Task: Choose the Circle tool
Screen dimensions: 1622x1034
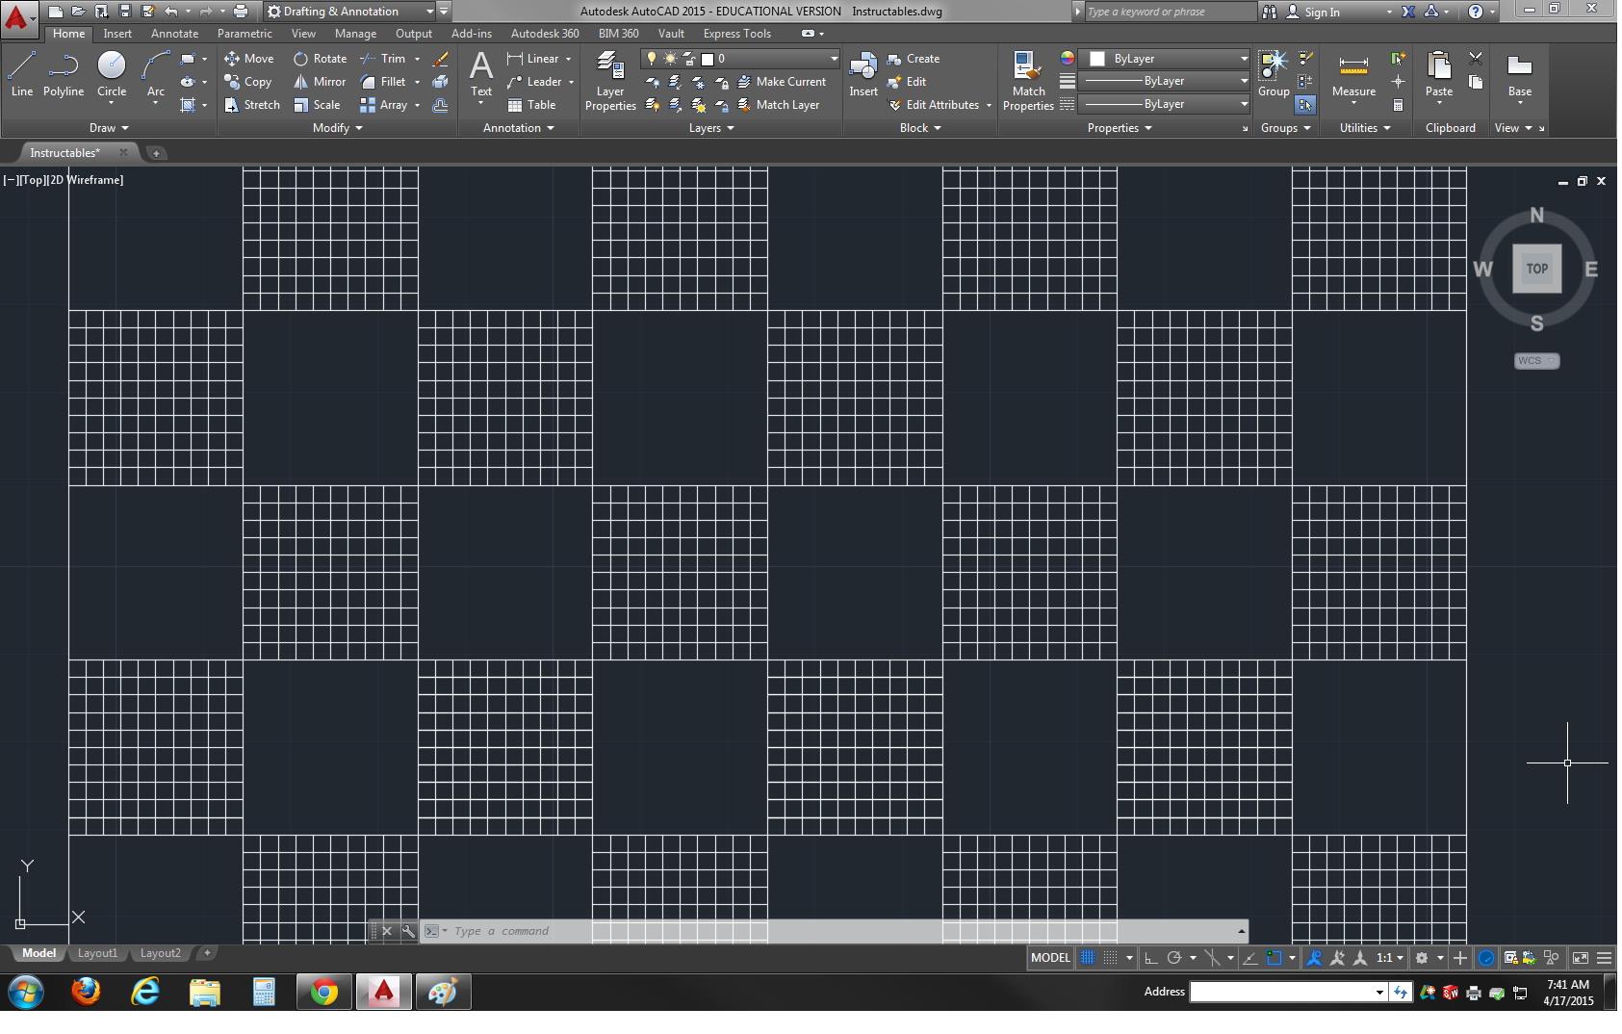Action: point(112,74)
